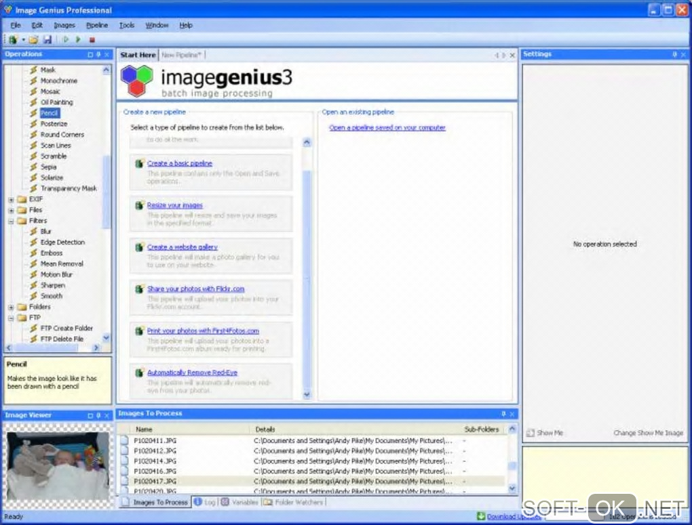Viewport: 692px width, 525px height.
Task: Select the Round Corners operation
Action: click(x=62, y=134)
